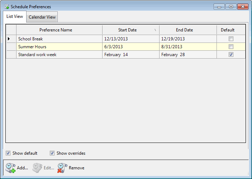Toggle Default checkbox for School Break
Screen dimensions: 252x179
point(231,39)
